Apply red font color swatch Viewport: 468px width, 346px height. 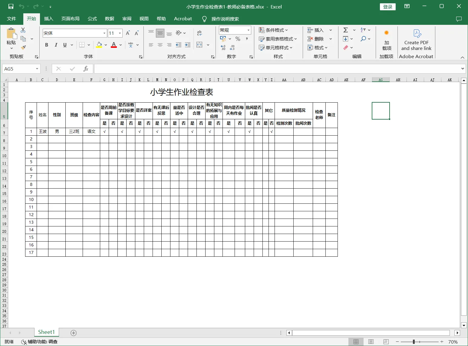[114, 45]
